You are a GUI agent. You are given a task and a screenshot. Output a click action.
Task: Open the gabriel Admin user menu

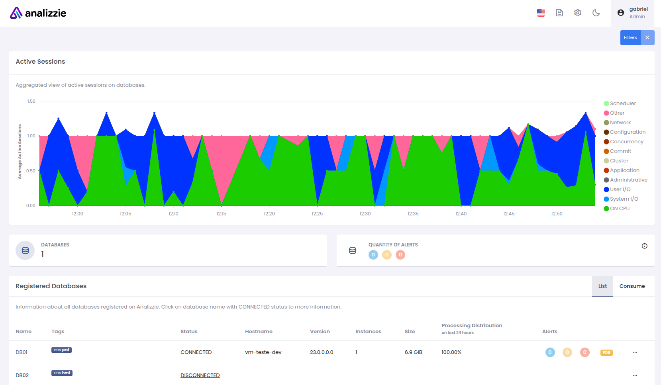click(x=633, y=13)
